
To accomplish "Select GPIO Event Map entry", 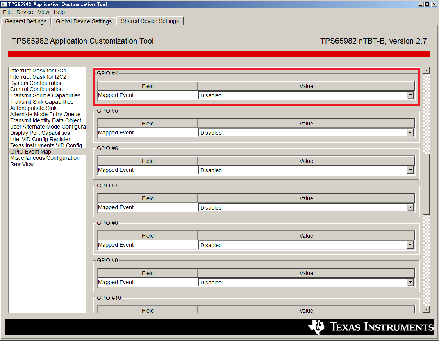I will click(x=47, y=152).
